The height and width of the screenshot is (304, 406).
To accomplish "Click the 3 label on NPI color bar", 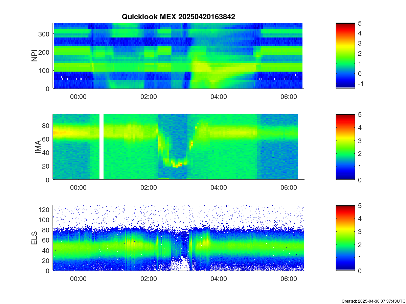I will pyautogui.click(x=360, y=43).
